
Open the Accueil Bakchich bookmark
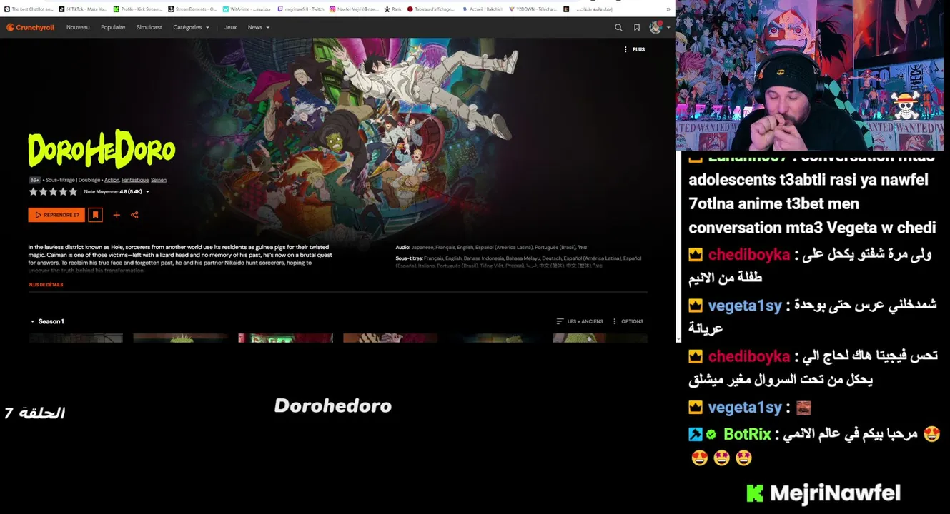[x=481, y=9]
